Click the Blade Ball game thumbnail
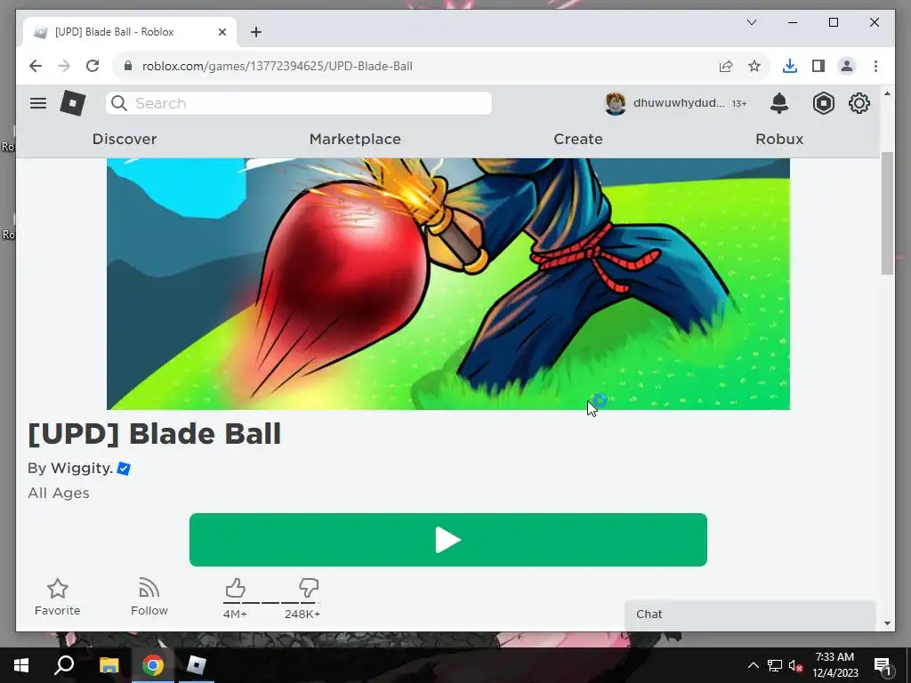The height and width of the screenshot is (683, 911). [x=448, y=284]
